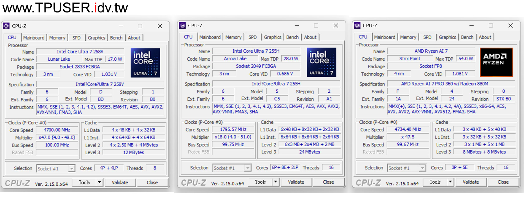Click the Core Speed field showing 4734.40 MHz

click(x=408, y=129)
